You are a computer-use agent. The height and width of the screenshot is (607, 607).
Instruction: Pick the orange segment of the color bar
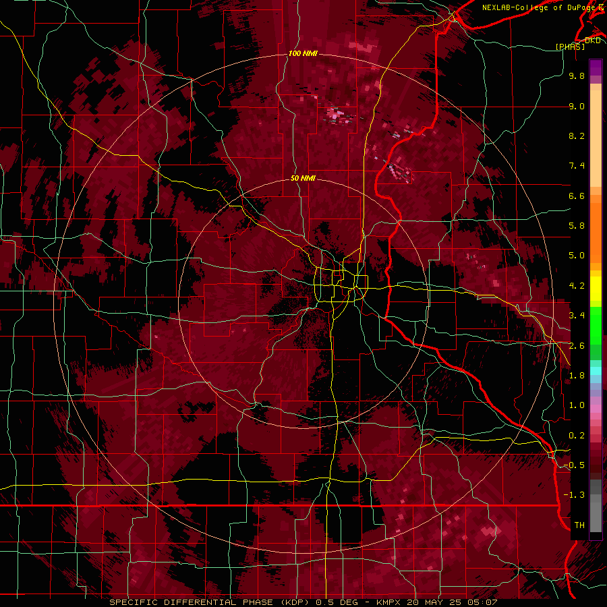click(596, 232)
